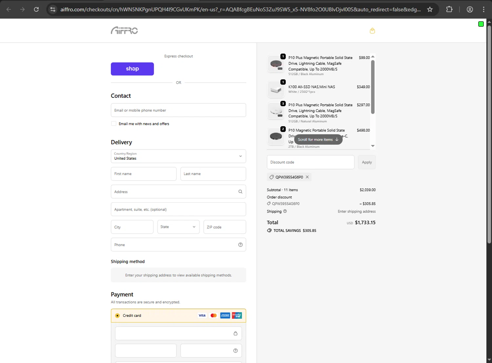Click the K100 All-SSD NAS,Mini NAS title
This screenshot has width=492, height=363.
tap(312, 87)
